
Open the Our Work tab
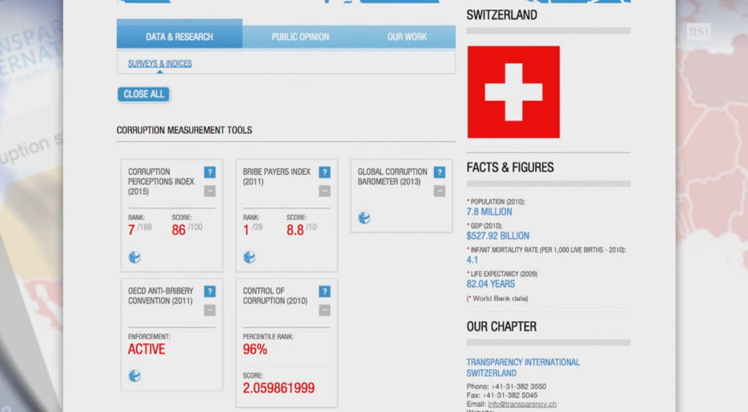(407, 37)
